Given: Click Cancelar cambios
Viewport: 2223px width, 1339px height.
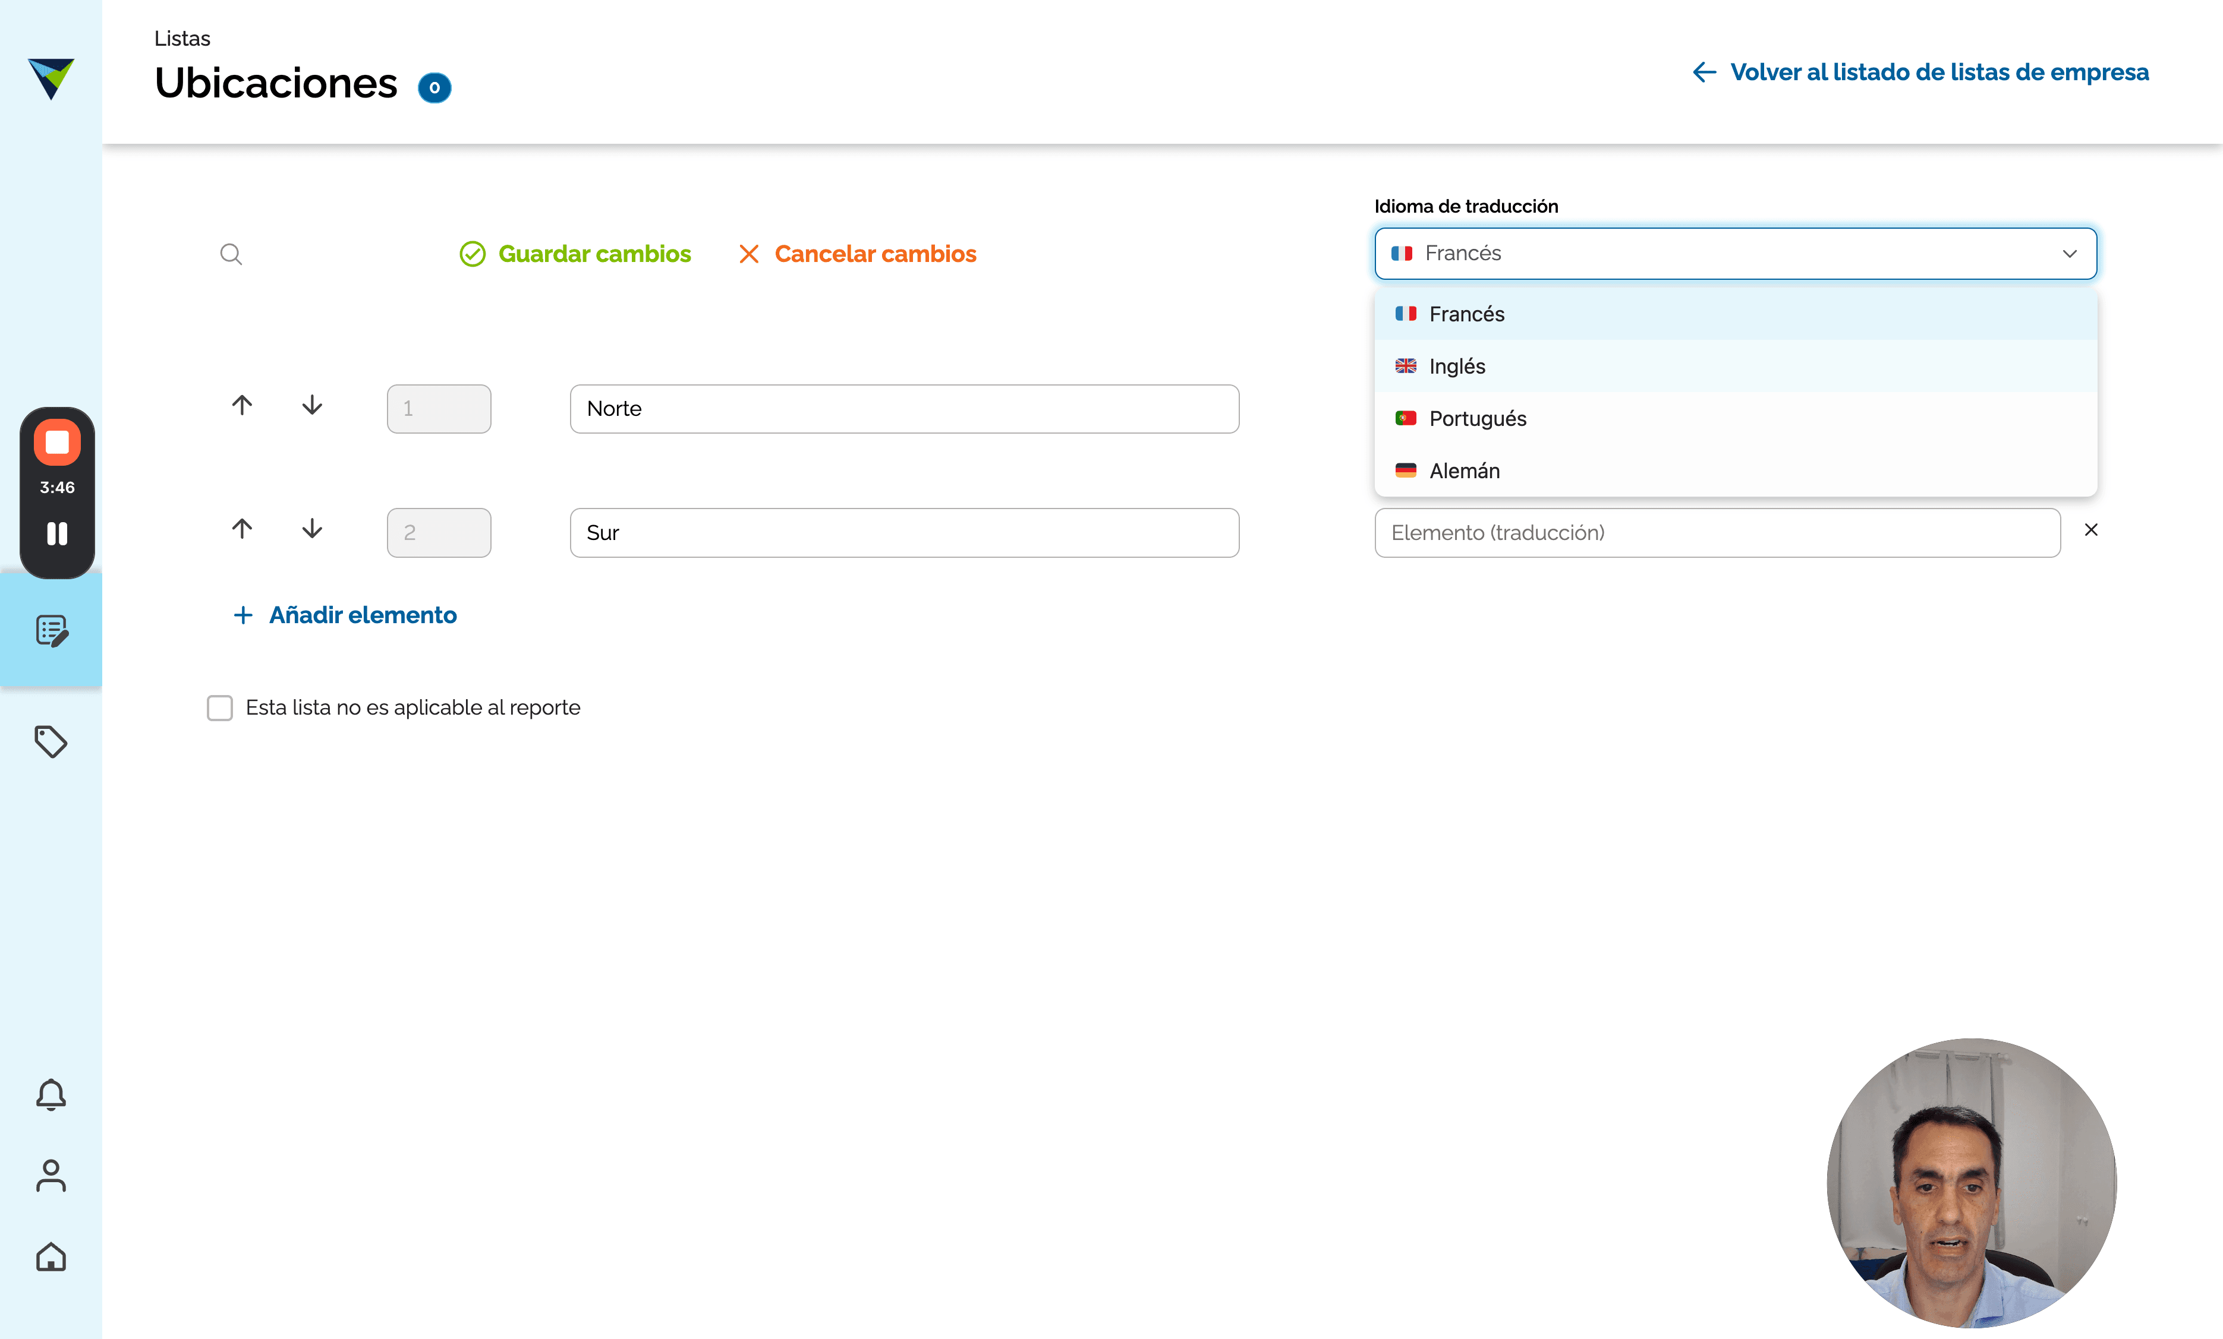Looking at the screenshot, I should (857, 254).
